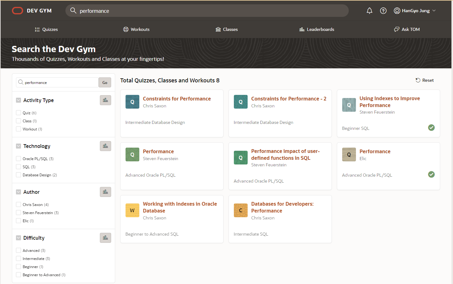Check the Beginner to Advanced (1) filter
The width and height of the screenshot is (453, 284).
pos(18,275)
